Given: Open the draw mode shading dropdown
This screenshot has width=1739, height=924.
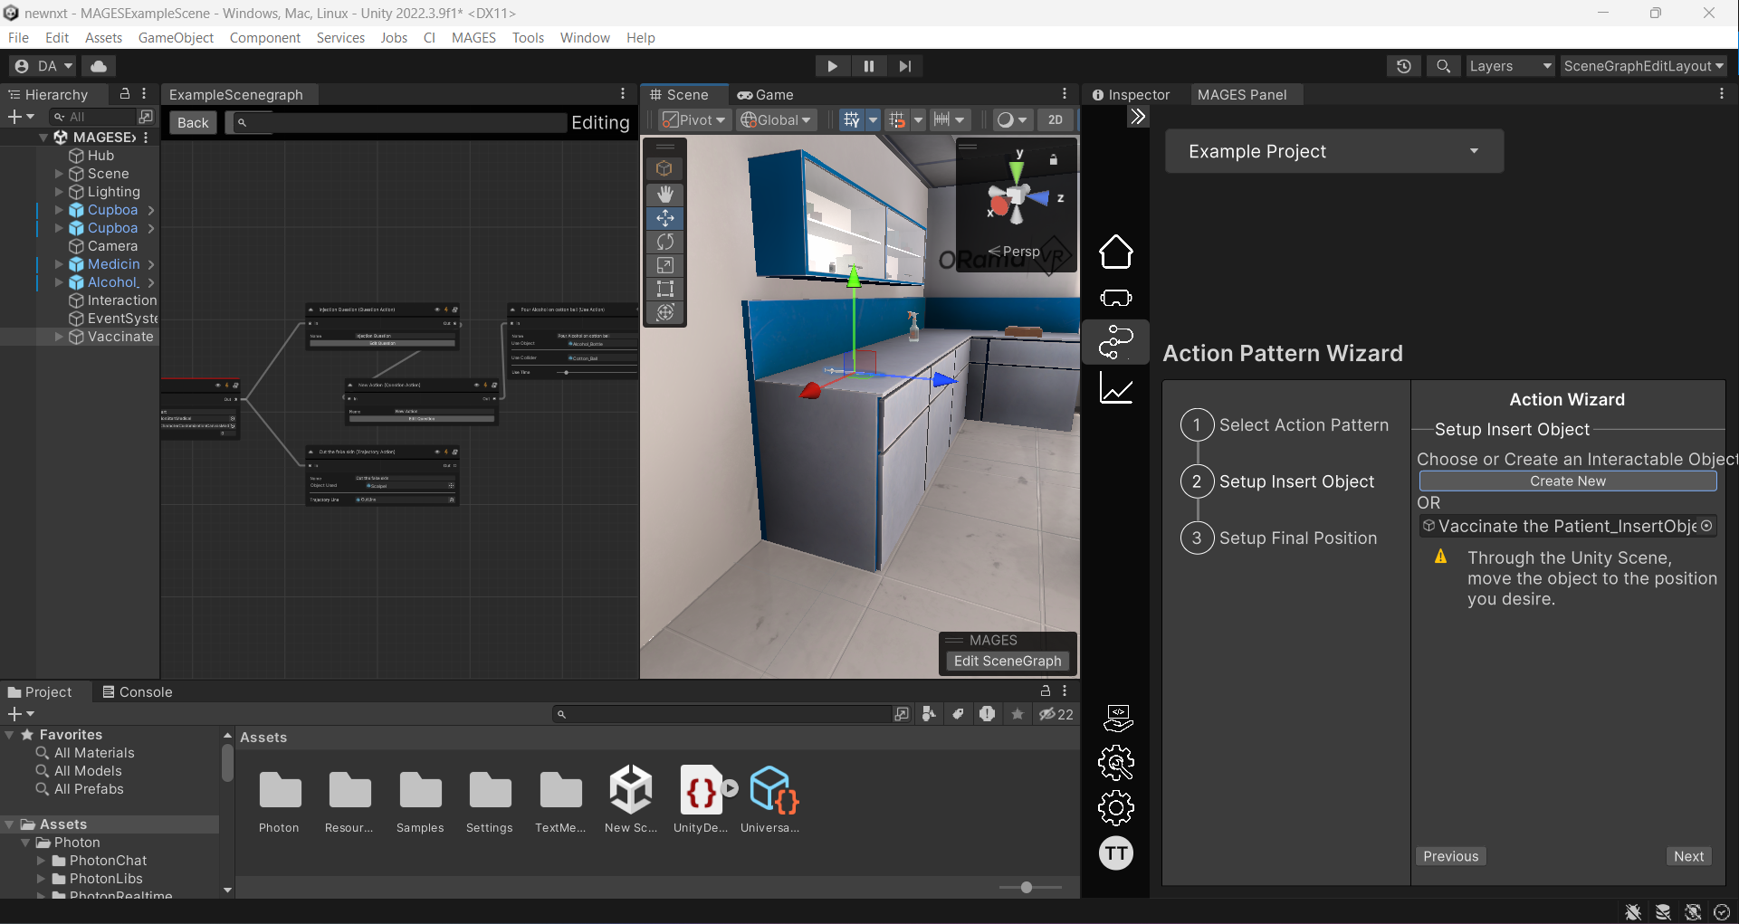Looking at the screenshot, I should pyautogui.click(x=1012, y=119).
